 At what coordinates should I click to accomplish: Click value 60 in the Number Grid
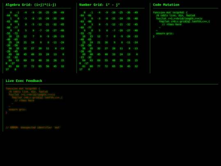coord(99,60)
